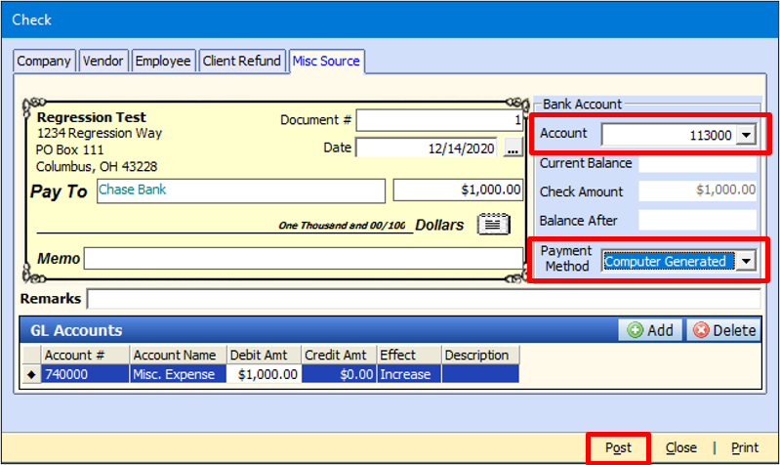
Task: Expand the Payment Method dropdown arrow
Action: (x=746, y=261)
